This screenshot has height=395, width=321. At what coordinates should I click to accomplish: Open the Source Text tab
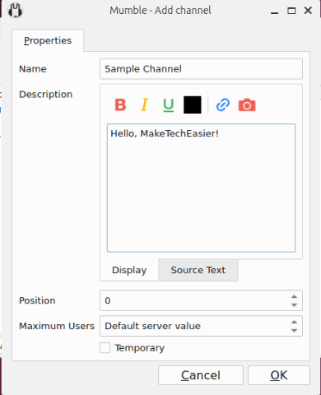(198, 270)
